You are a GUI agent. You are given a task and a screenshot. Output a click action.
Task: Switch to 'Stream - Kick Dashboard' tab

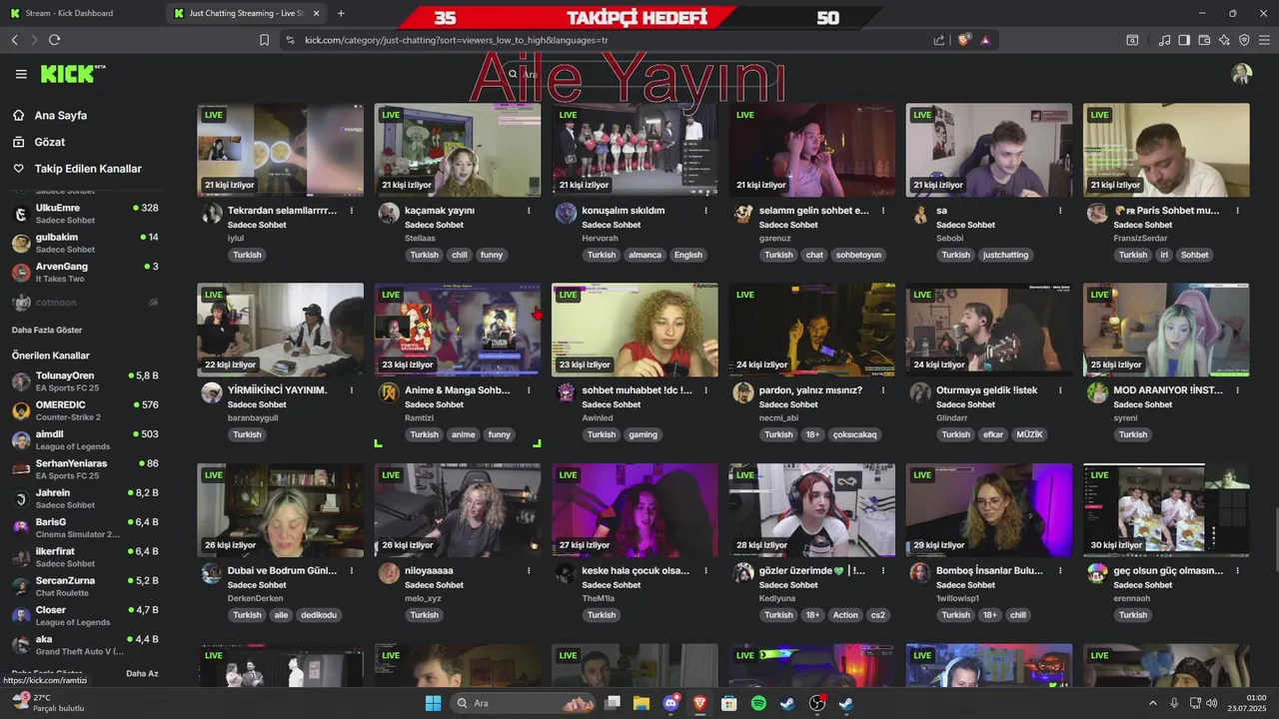pyautogui.click(x=83, y=13)
